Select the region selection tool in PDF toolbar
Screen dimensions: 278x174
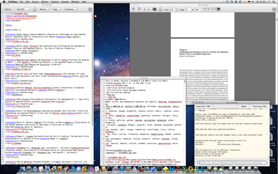coord(219,9)
